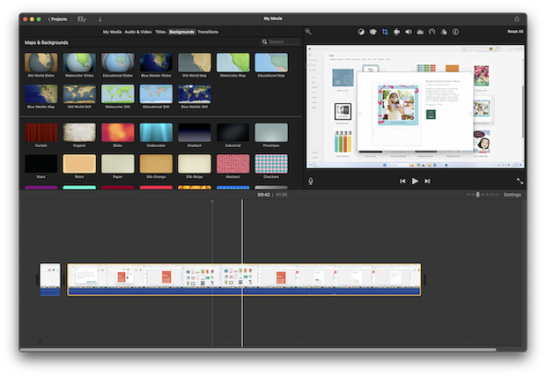Click the timeline zoom slider
The image size is (546, 377).
point(479,195)
